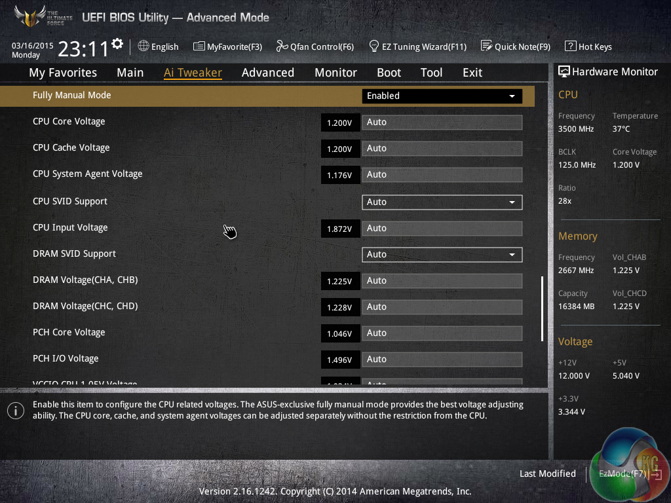Image resolution: width=671 pixels, height=503 pixels.
Task: Click the EzMode exit arrow icon
Action: 657,474
